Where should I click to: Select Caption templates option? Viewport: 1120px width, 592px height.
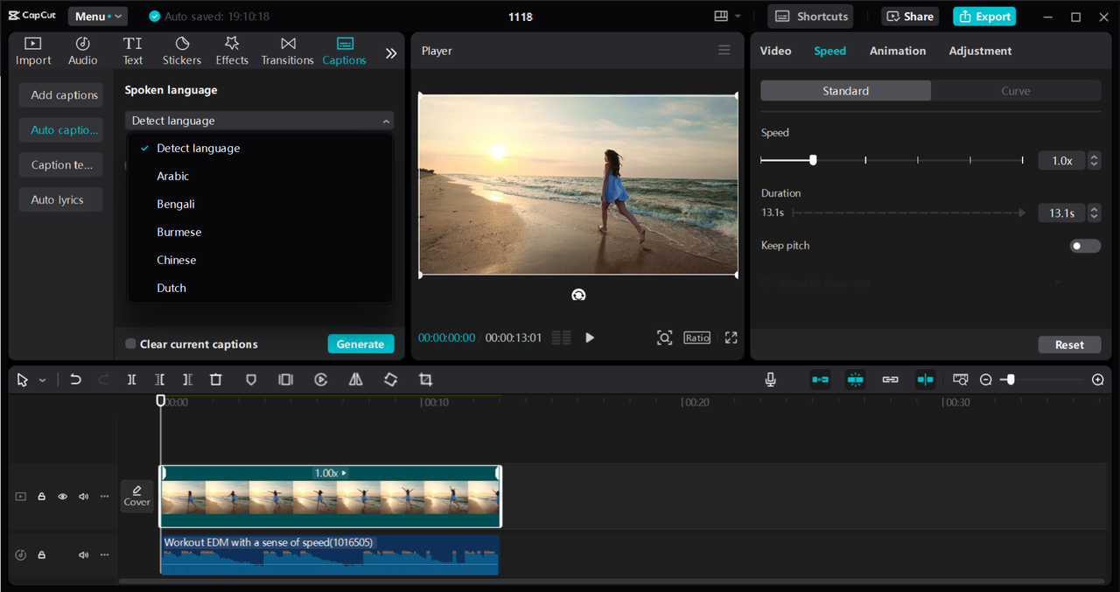61,165
